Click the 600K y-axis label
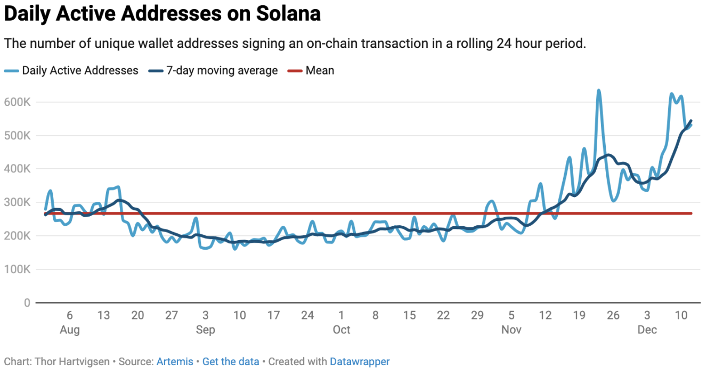This screenshot has width=707, height=370. point(18,102)
